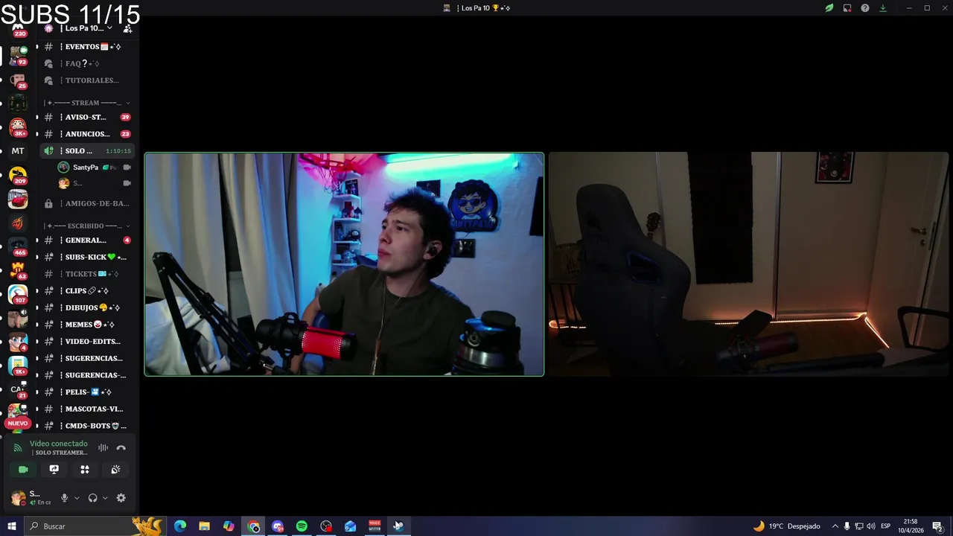Open the CLIPS channel

(87, 290)
